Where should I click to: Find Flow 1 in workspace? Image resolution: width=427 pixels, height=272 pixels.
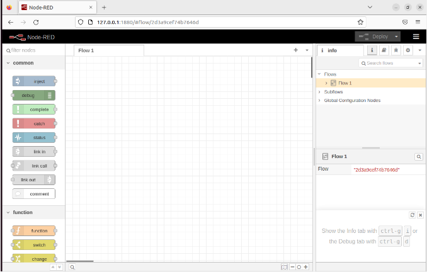click(x=419, y=157)
